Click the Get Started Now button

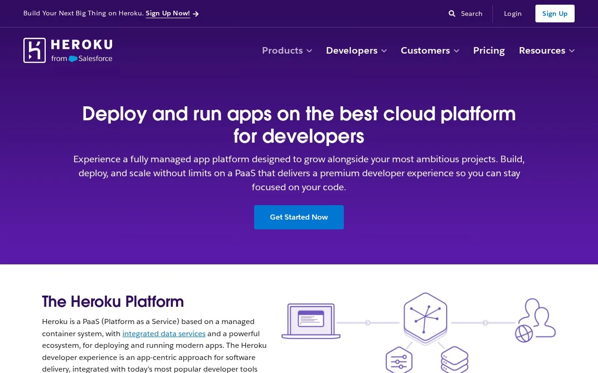299,217
